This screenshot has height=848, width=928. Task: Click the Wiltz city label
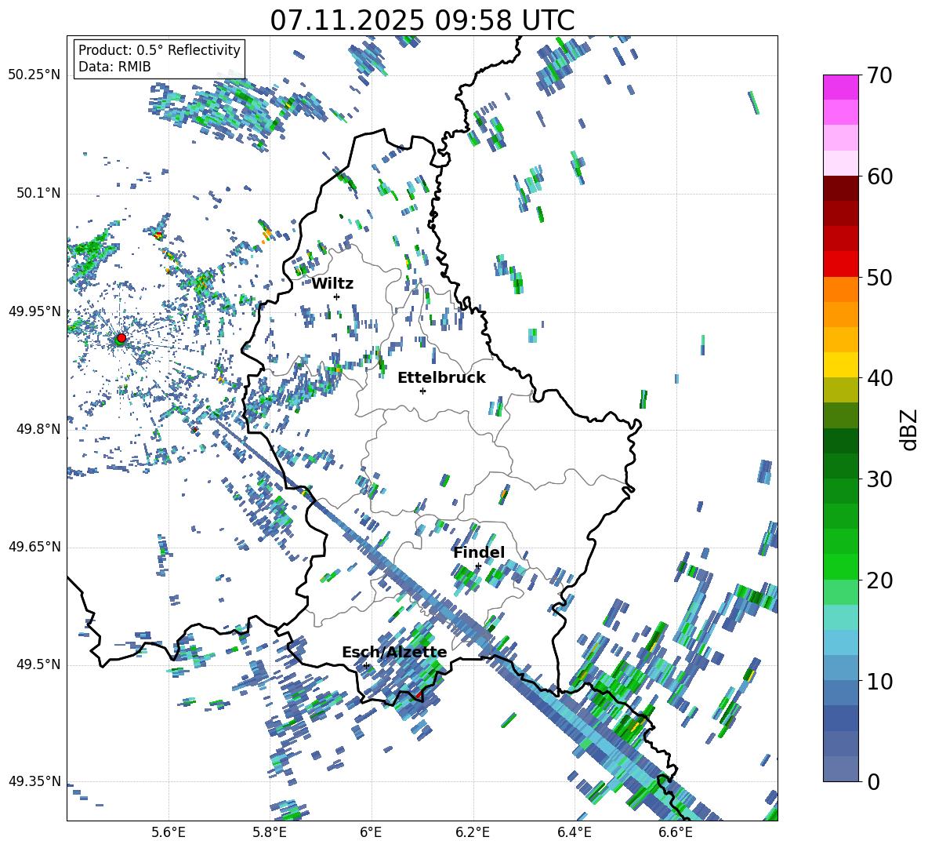pos(332,284)
